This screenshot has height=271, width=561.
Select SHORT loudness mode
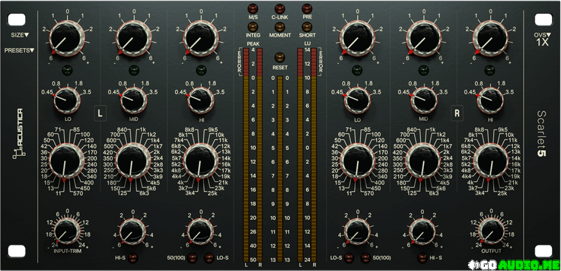307,26
